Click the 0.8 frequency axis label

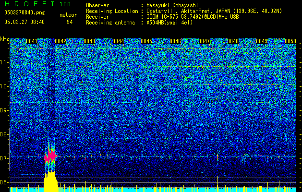4,134
